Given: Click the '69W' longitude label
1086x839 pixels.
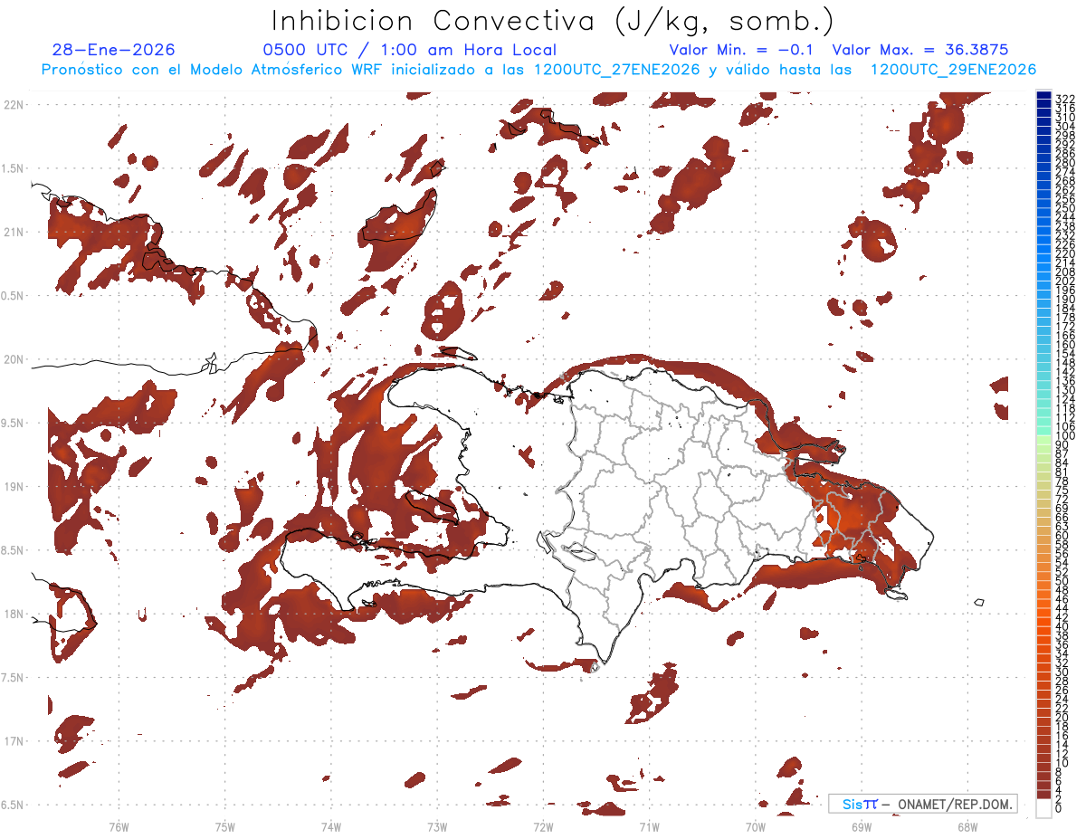Looking at the screenshot, I should (862, 826).
